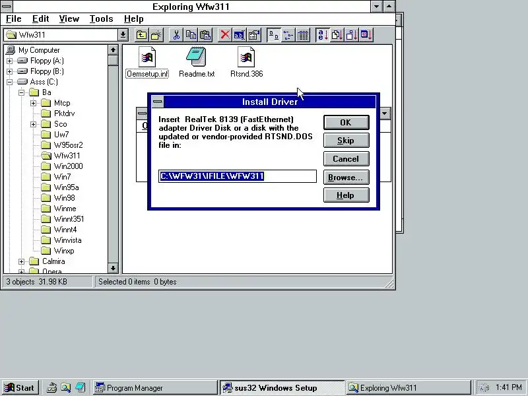Screen dimensions: 528x396
Task: Click OK in Install Driver dialog
Action: (346, 123)
